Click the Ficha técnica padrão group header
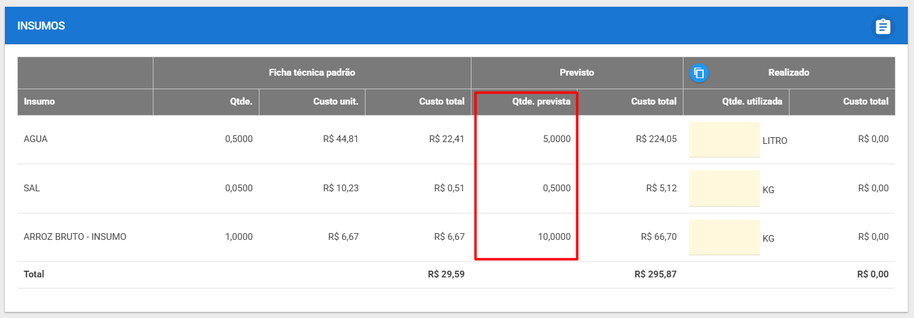The image size is (914, 318). [x=312, y=73]
